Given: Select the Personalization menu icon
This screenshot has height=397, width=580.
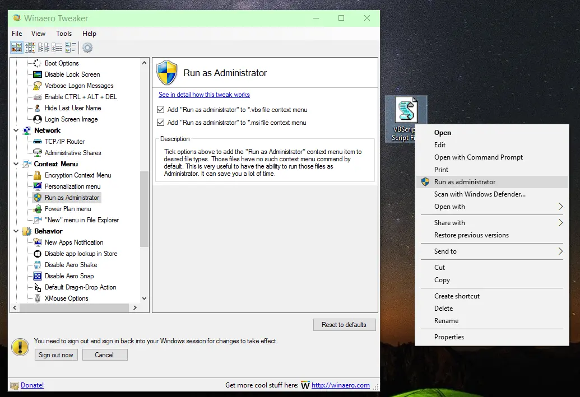Looking at the screenshot, I should pos(38,186).
